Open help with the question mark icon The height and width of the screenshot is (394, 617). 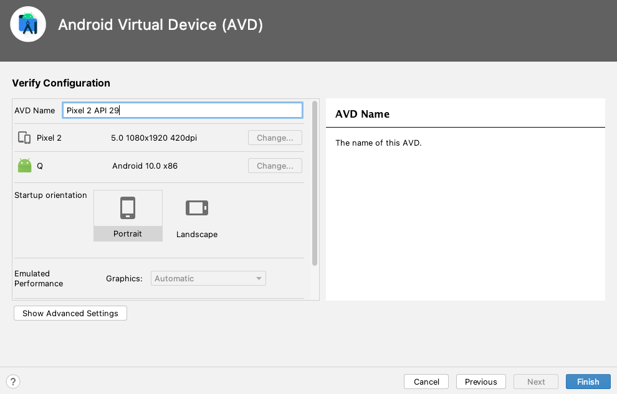coord(13,382)
